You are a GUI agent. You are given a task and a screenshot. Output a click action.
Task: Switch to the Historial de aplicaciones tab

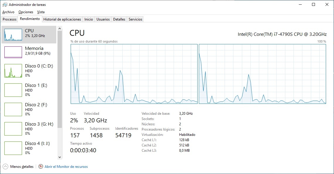tap(62, 19)
